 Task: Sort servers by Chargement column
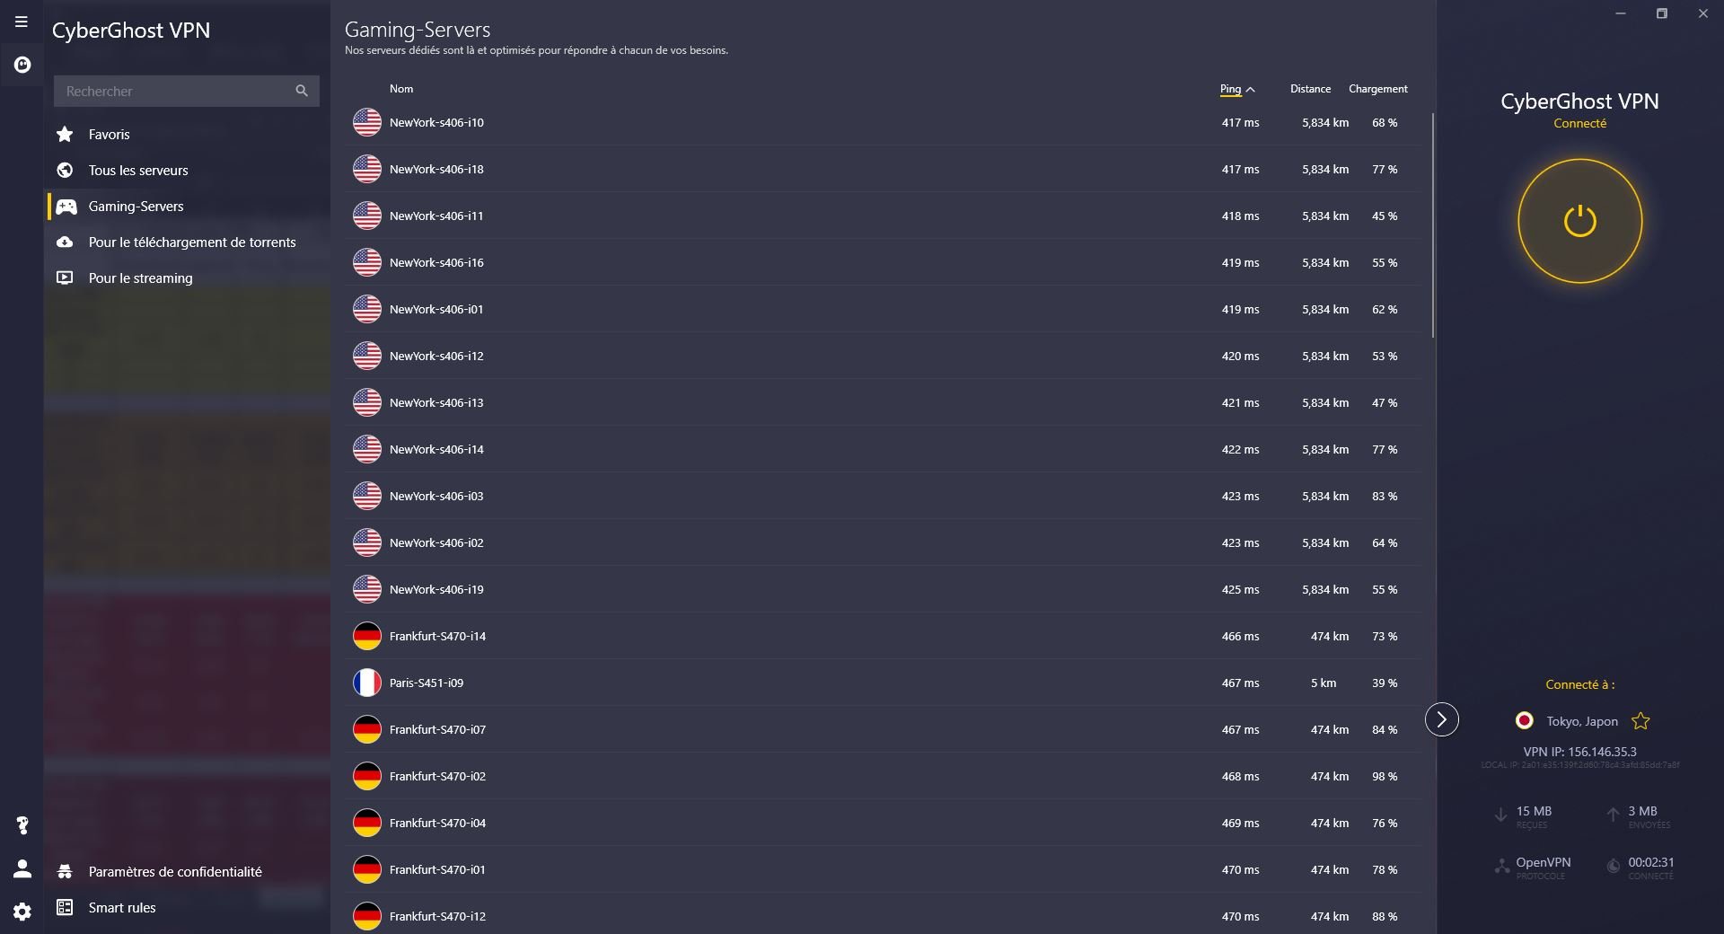click(1377, 89)
